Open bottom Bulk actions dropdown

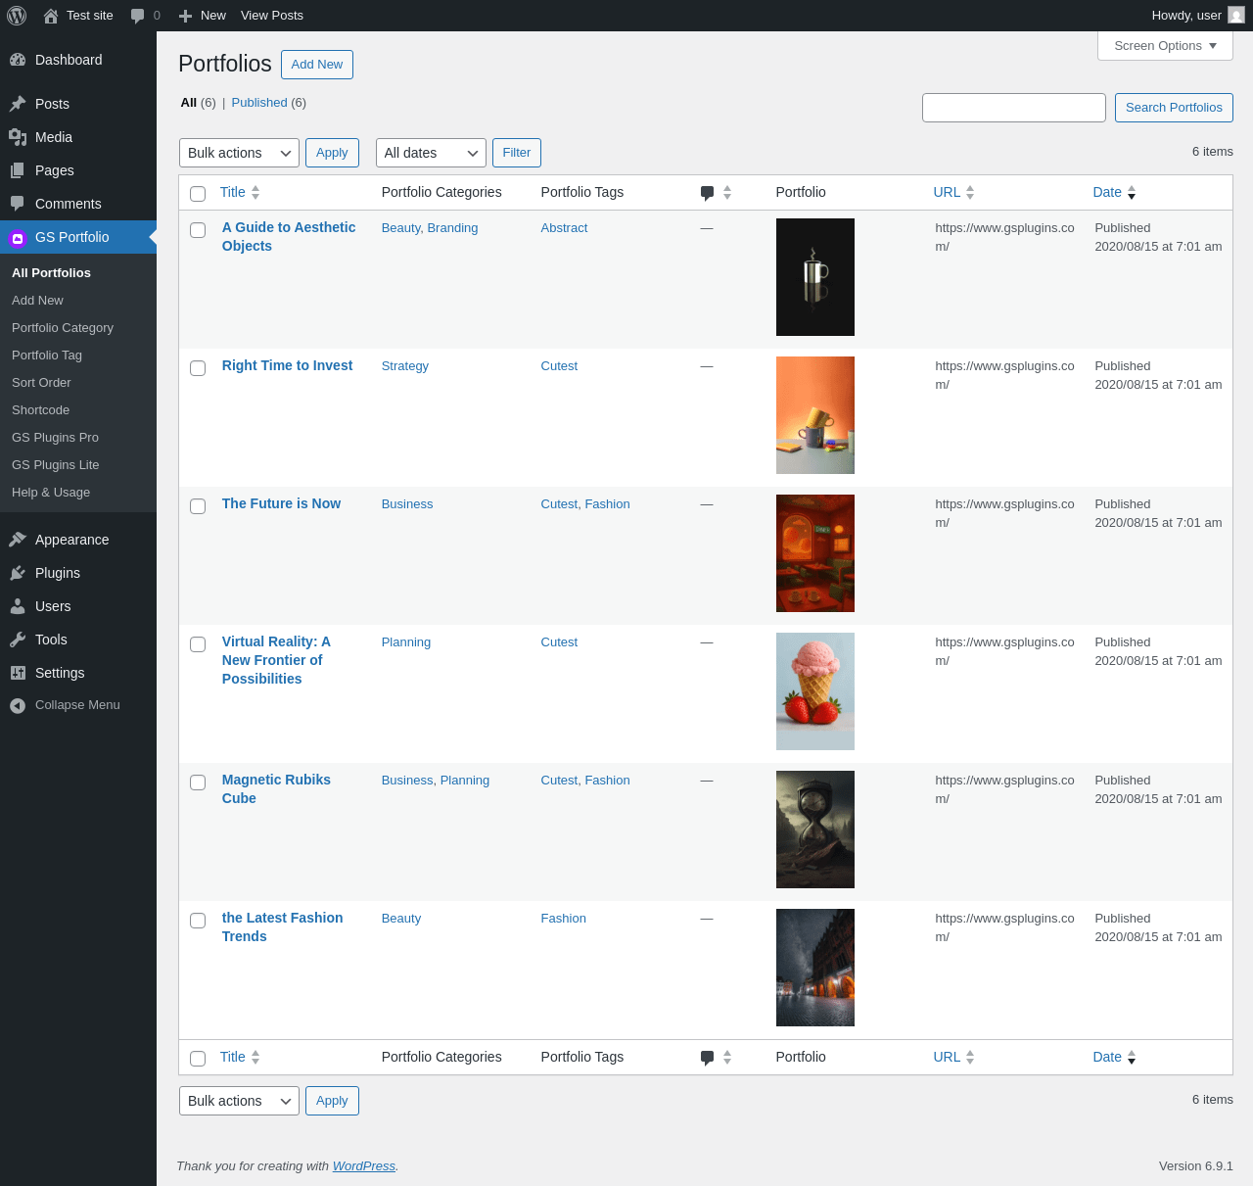[x=239, y=1101]
